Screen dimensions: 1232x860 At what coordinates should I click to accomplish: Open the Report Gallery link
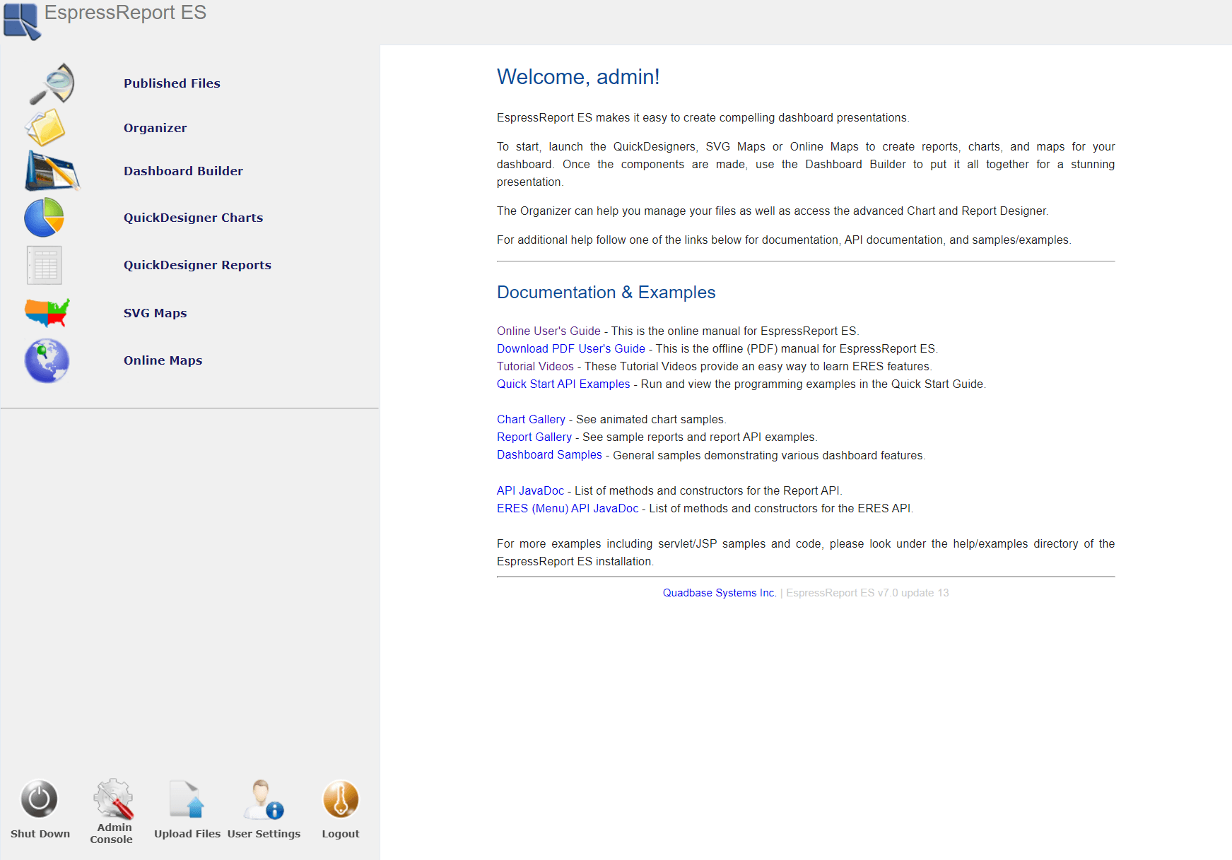[534, 437]
